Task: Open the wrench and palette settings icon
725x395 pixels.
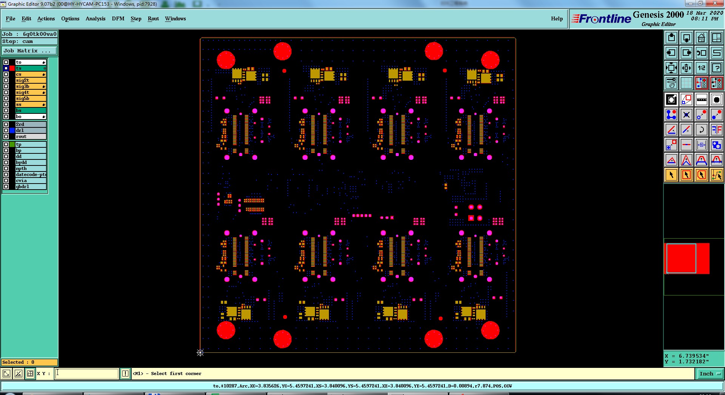Action: coord(671,83)
